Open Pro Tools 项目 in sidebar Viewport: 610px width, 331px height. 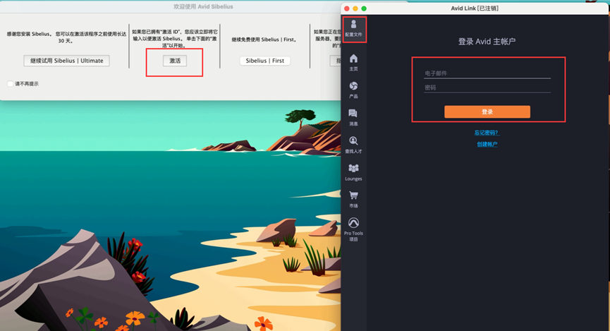point(353,229)
